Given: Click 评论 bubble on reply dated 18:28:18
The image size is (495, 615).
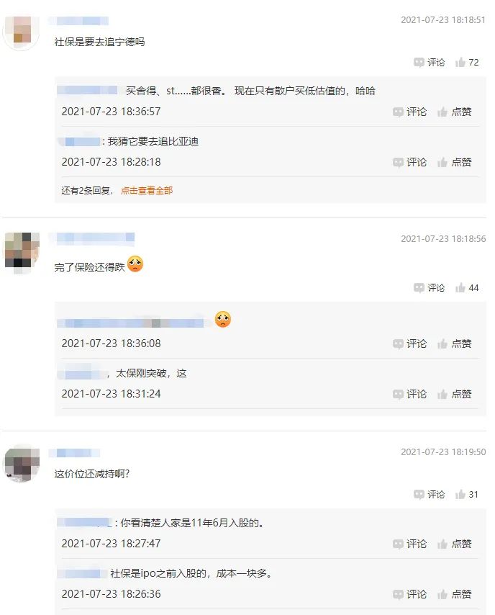Looking at the screenshot, I should click(409, 162).
